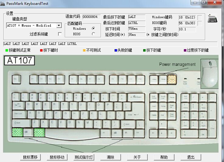Click the Z key on keyboard image

36,123
